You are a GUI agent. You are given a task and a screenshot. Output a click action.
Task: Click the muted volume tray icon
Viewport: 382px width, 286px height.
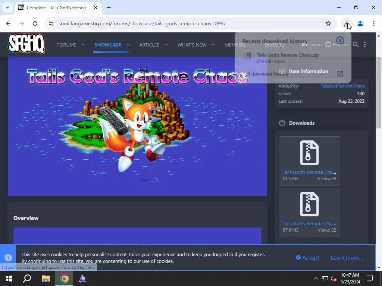tap(334, 279)
